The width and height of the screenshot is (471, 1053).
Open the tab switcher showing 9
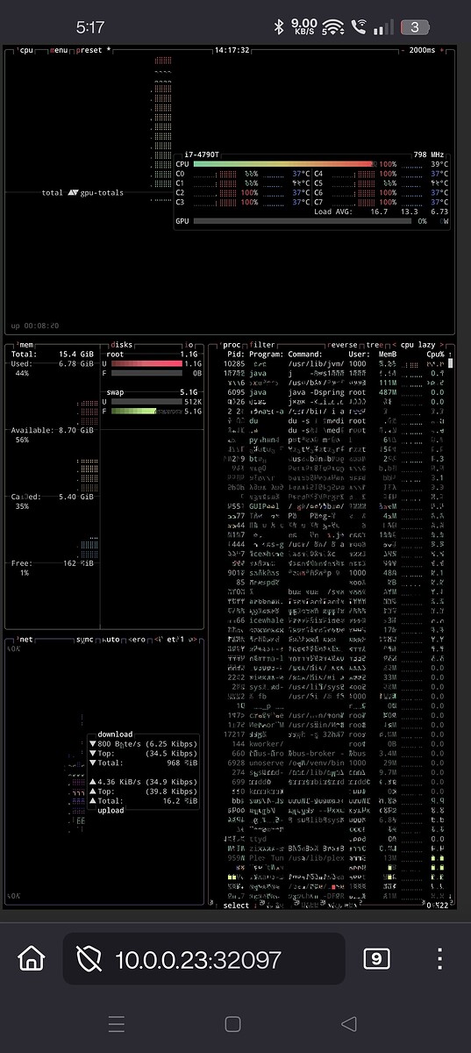click(x=375, y=958)
